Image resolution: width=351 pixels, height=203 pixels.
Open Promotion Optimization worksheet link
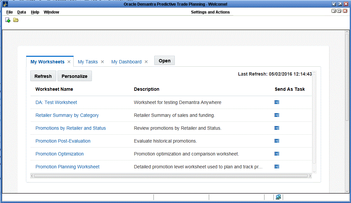click(x=60, y=154)
